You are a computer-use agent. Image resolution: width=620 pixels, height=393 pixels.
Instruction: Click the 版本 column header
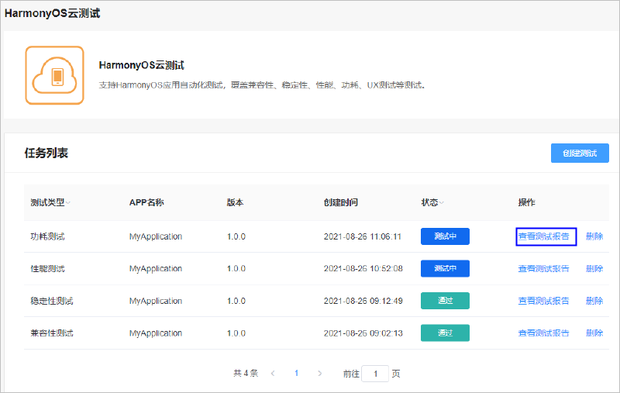pyautogui.click(x=235, y=202)
